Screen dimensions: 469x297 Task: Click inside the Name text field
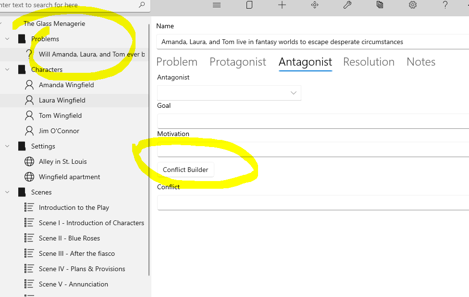click(312, 42)
